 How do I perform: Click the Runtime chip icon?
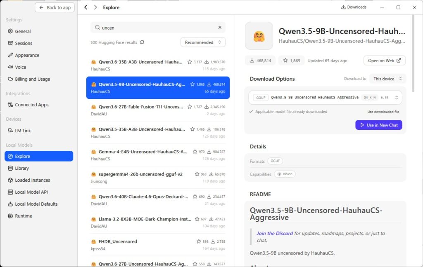[x=10, y=216]
